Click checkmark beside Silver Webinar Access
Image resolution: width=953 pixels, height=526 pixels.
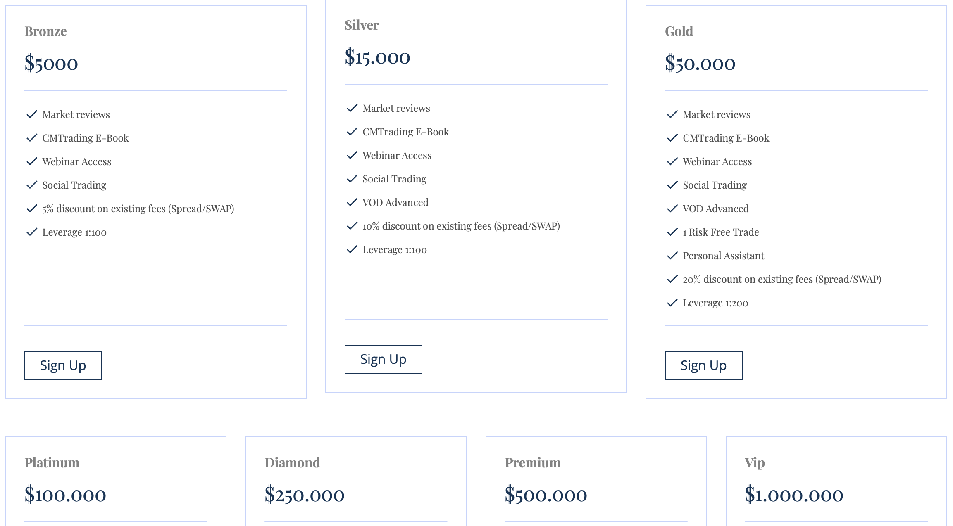(352, 155)
